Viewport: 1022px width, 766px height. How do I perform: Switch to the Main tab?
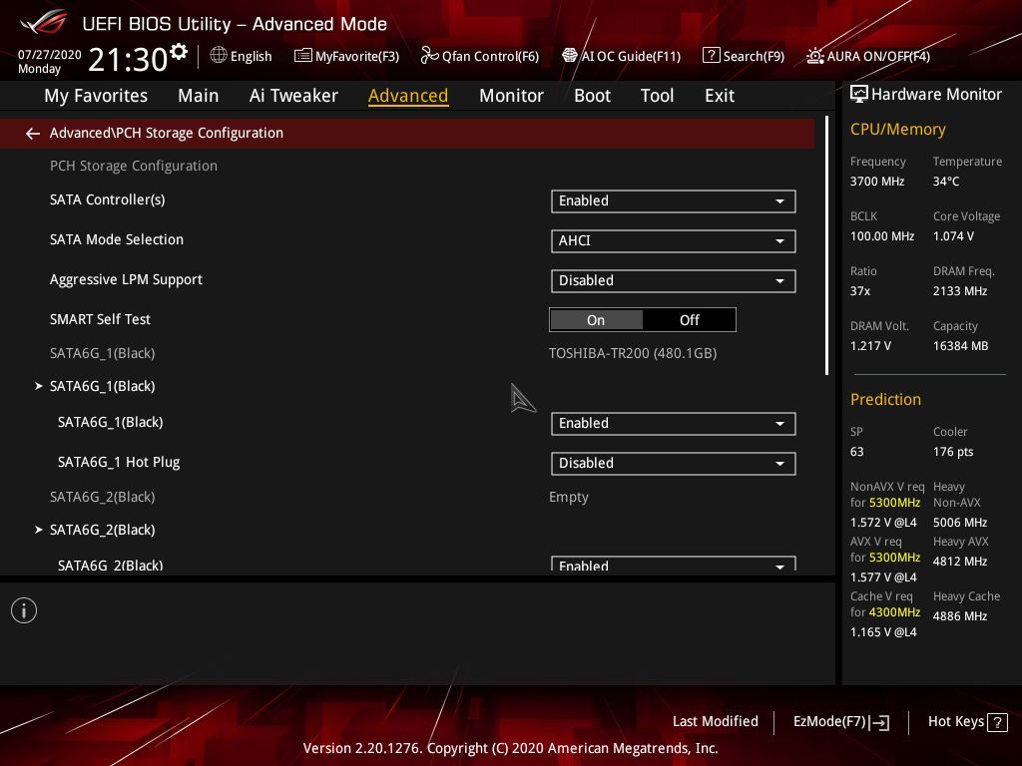click(199, 96)
